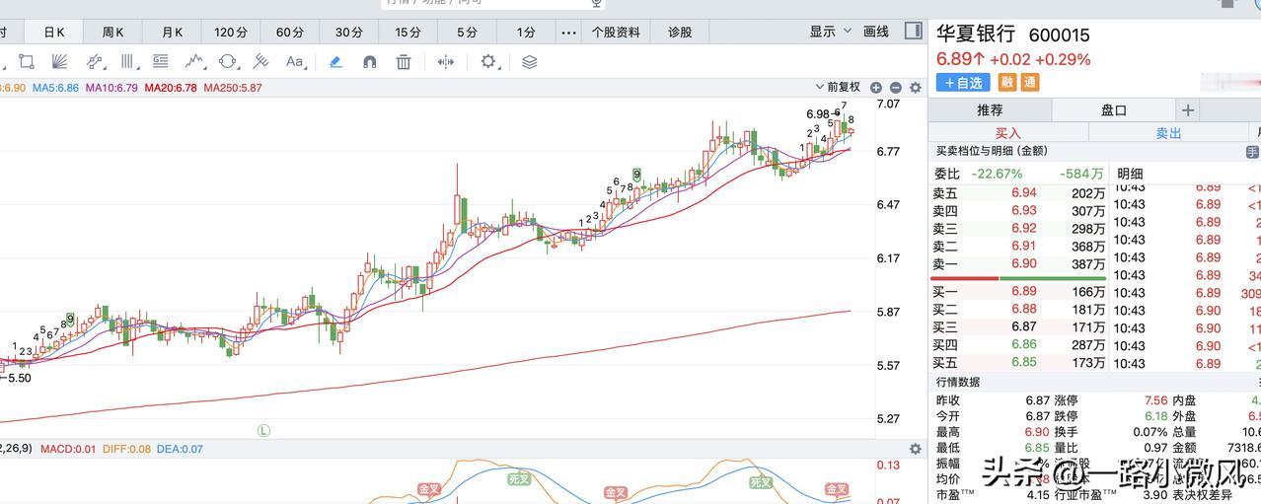Viewport: 1261px width, 504px height.
Task: Add a text annotation with Aa tool
Action: coord(294,62)
